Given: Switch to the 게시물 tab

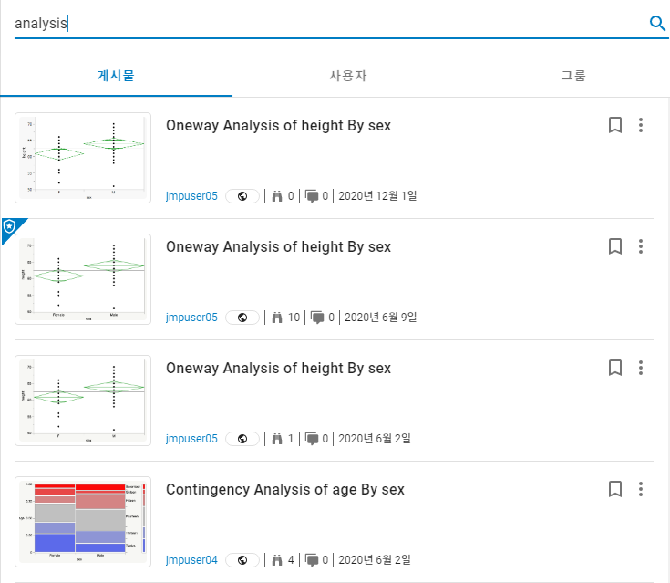Looking at the screenshot, I should click(116, 76).
